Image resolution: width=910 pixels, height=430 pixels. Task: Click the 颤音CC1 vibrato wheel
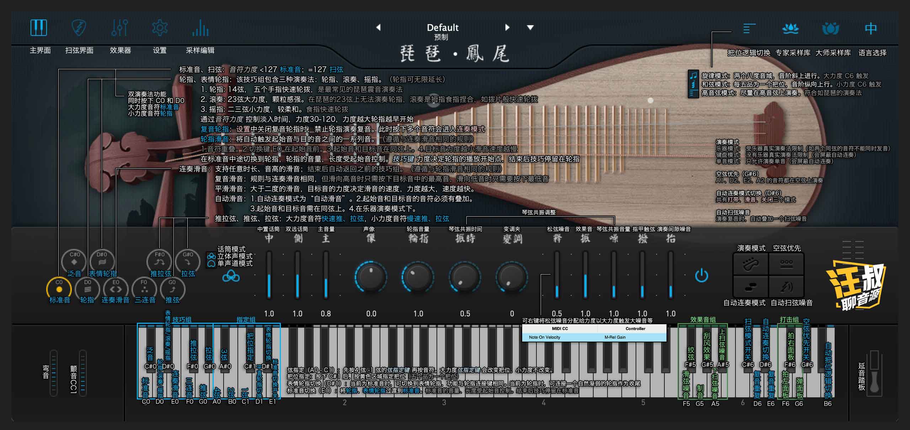tap(82, 373)
